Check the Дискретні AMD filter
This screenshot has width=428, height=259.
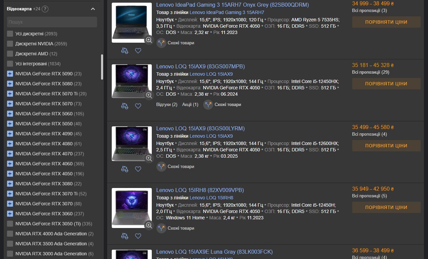pyautogui.click(x=10, y=54)
